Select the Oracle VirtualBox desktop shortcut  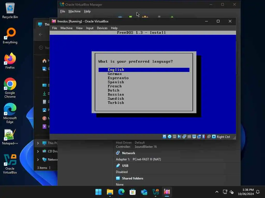(x=10, y=164)
